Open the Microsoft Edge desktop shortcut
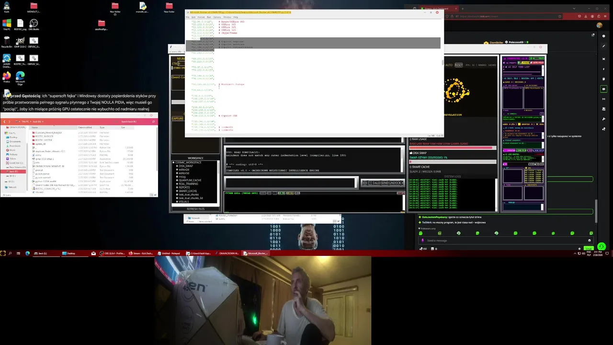The image size is (613, 345). pos(20,78)
